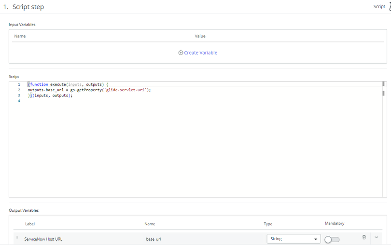Click the Input Variables 'Name' column header
Viewport: 391px width, 247px height.
click(20, 36)
